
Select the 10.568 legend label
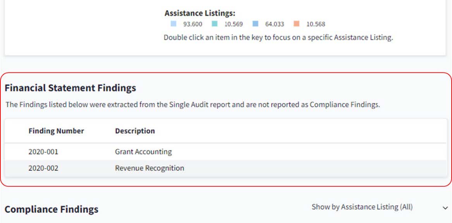click(316, 24)
